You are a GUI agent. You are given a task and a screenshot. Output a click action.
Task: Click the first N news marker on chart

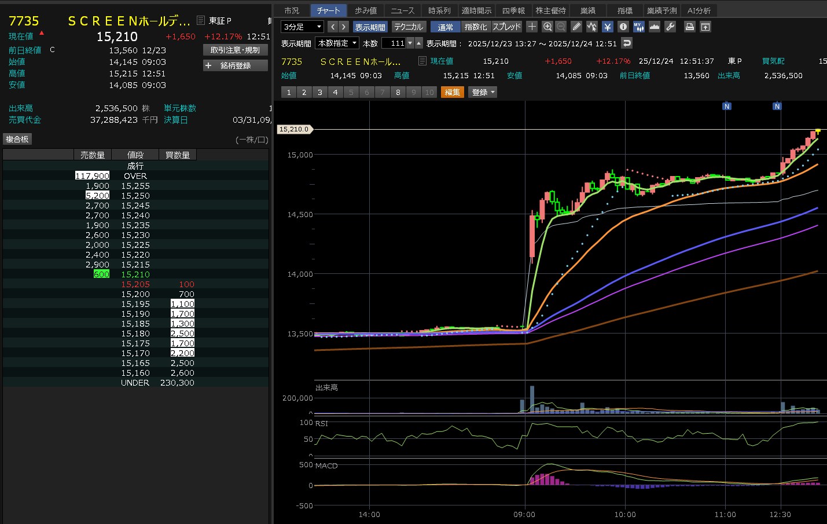click(x=727, y=107)
